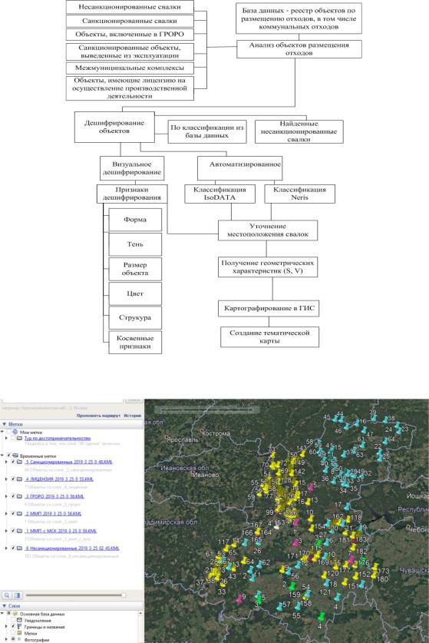
Task: Click the Проложить маршрут link
Action: coord(98,416)
